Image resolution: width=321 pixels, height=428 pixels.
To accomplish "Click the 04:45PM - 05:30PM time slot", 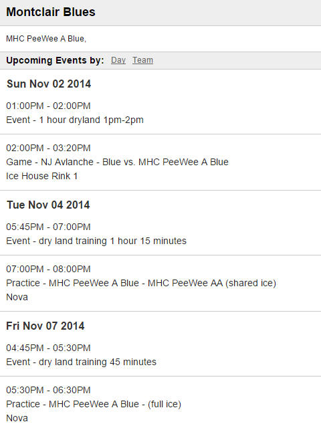I will coord(48,348).
